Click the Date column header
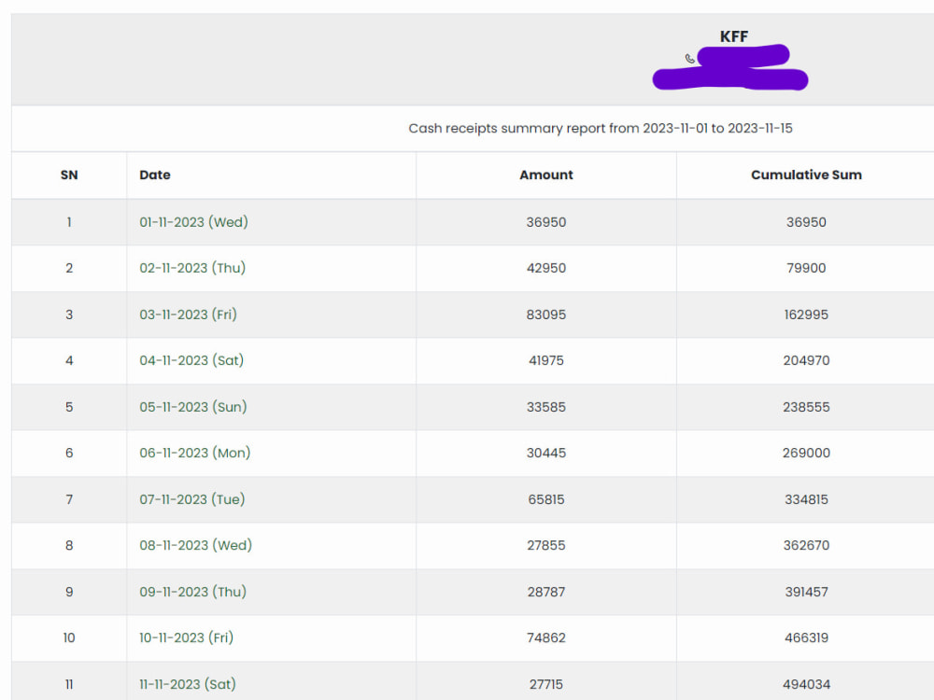The height and width of the screenshot is (700, 934). tap(155, 175)
